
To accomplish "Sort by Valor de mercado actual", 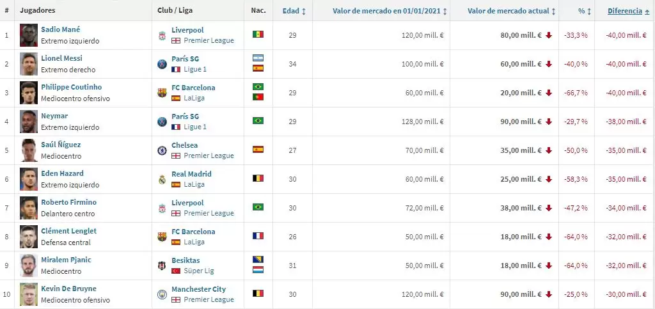I will tap(511, 11).
